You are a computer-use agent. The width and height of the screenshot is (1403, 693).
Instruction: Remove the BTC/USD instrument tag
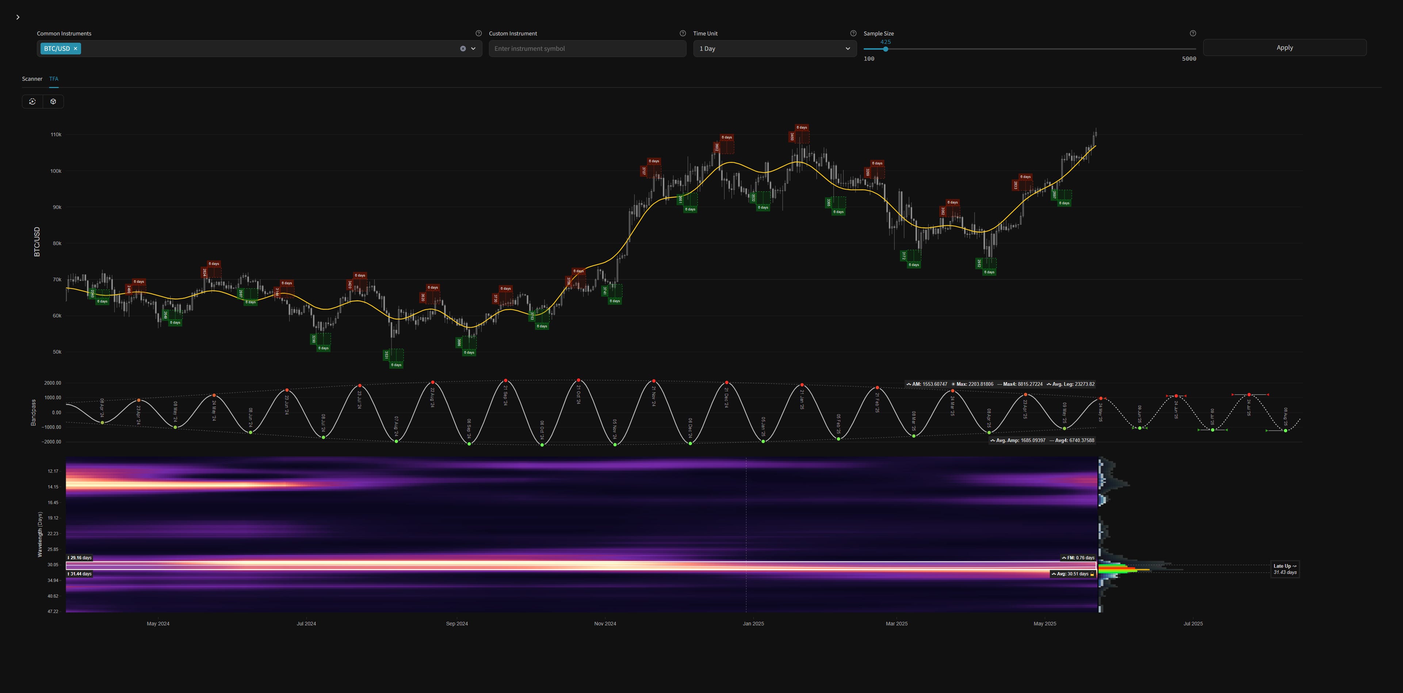tap(76, 49)
